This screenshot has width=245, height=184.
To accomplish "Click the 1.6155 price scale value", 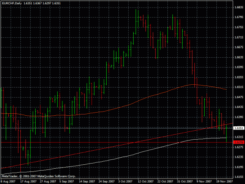I will point(239,177).
